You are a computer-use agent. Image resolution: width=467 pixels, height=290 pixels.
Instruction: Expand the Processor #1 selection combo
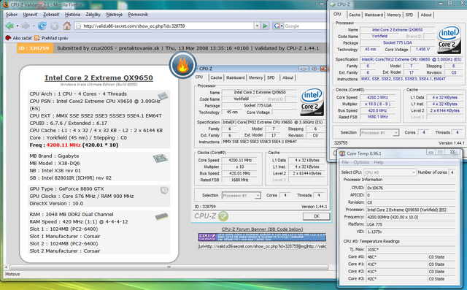(379, 133)
